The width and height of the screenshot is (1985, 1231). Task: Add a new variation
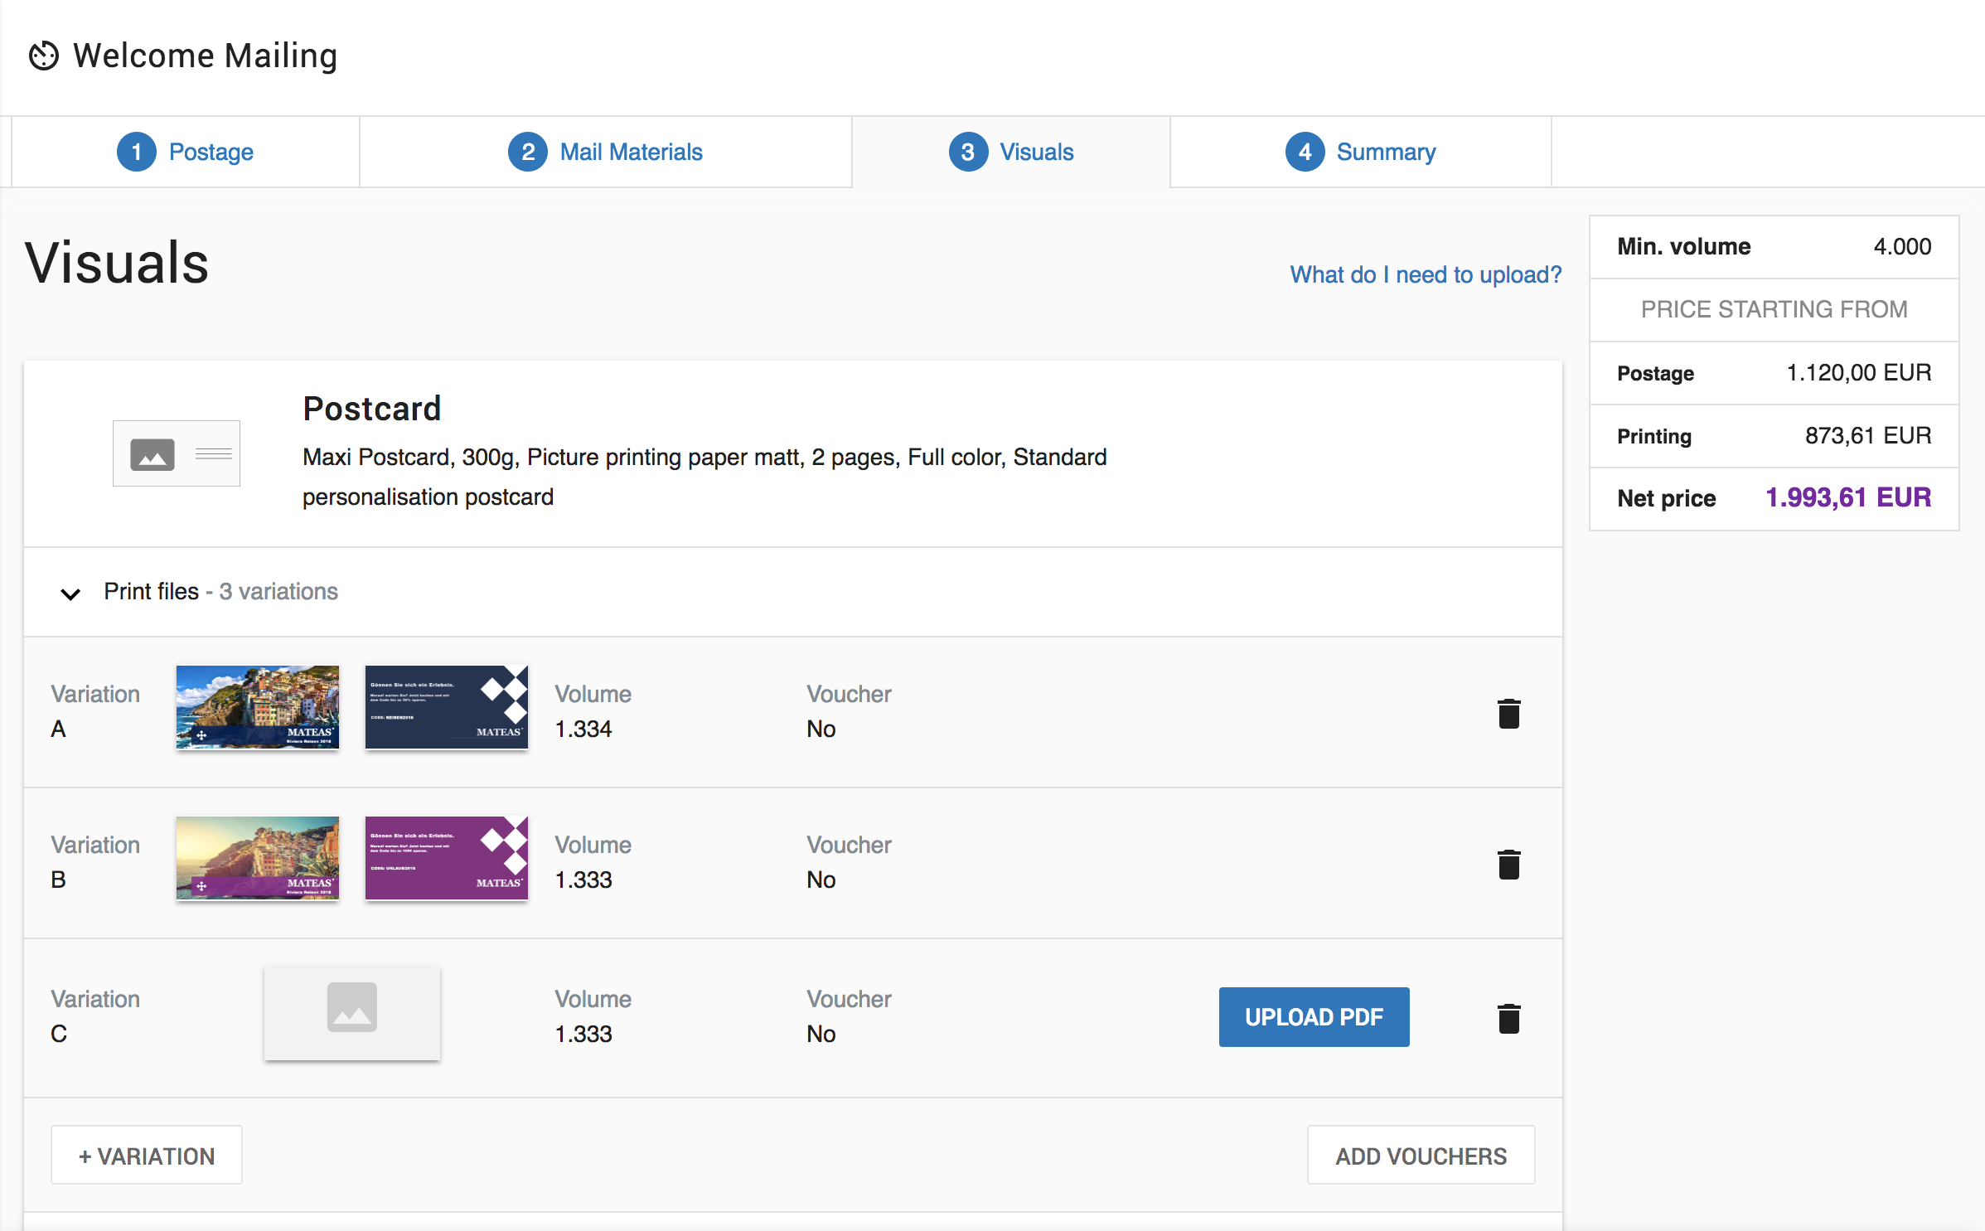(x=147, y=1156)
